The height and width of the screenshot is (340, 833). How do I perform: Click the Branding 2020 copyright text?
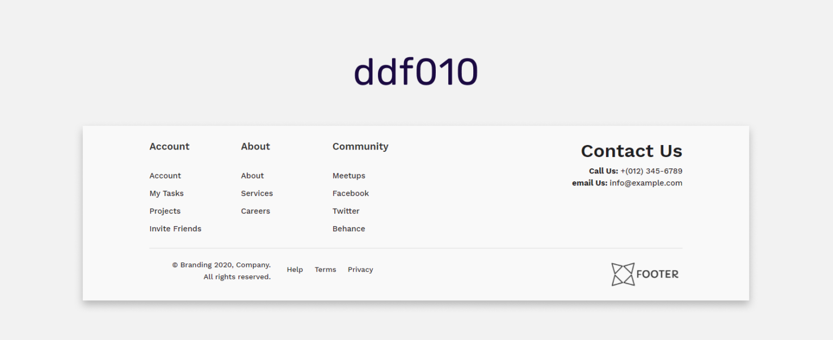click(221, 265)
